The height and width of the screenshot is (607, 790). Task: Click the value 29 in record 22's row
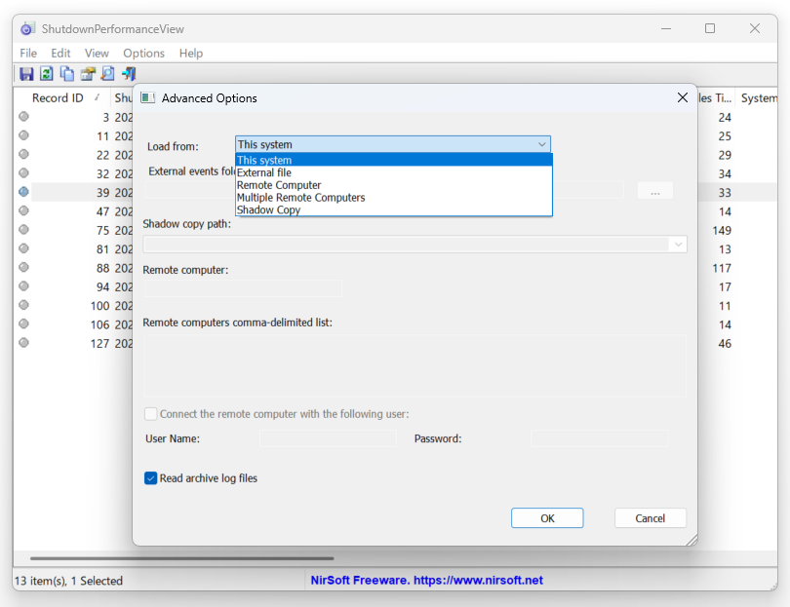(x=725, y=155)
